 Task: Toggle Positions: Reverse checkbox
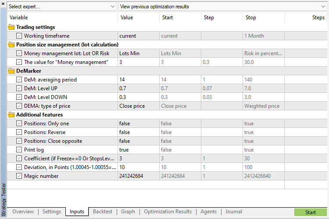19,132
